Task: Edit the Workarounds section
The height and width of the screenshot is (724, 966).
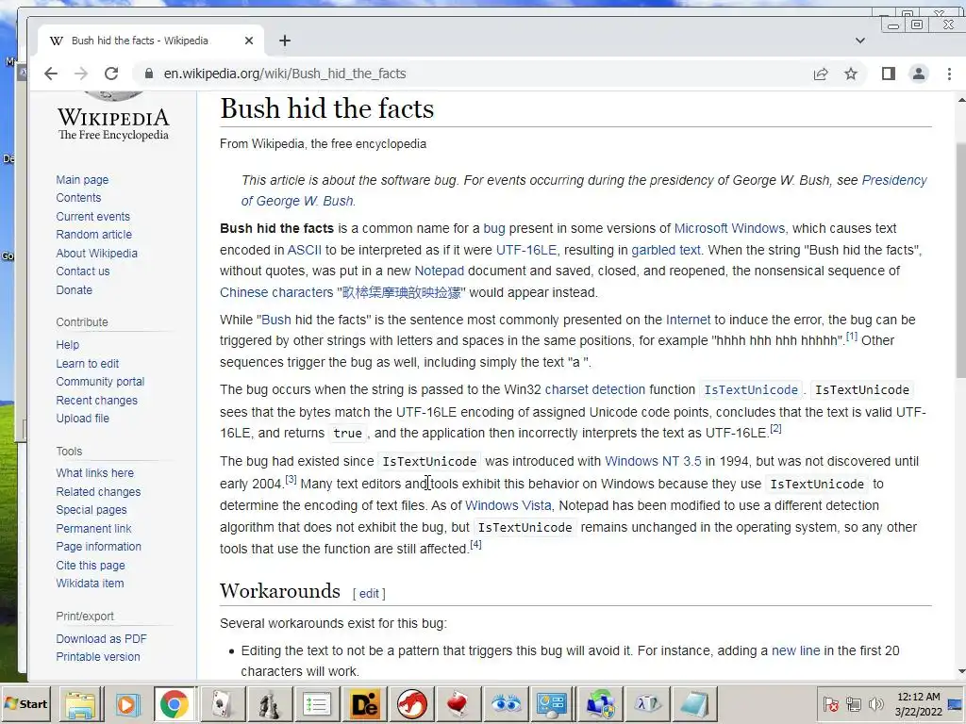Action: pyautogui.click(x=369, y=594)
